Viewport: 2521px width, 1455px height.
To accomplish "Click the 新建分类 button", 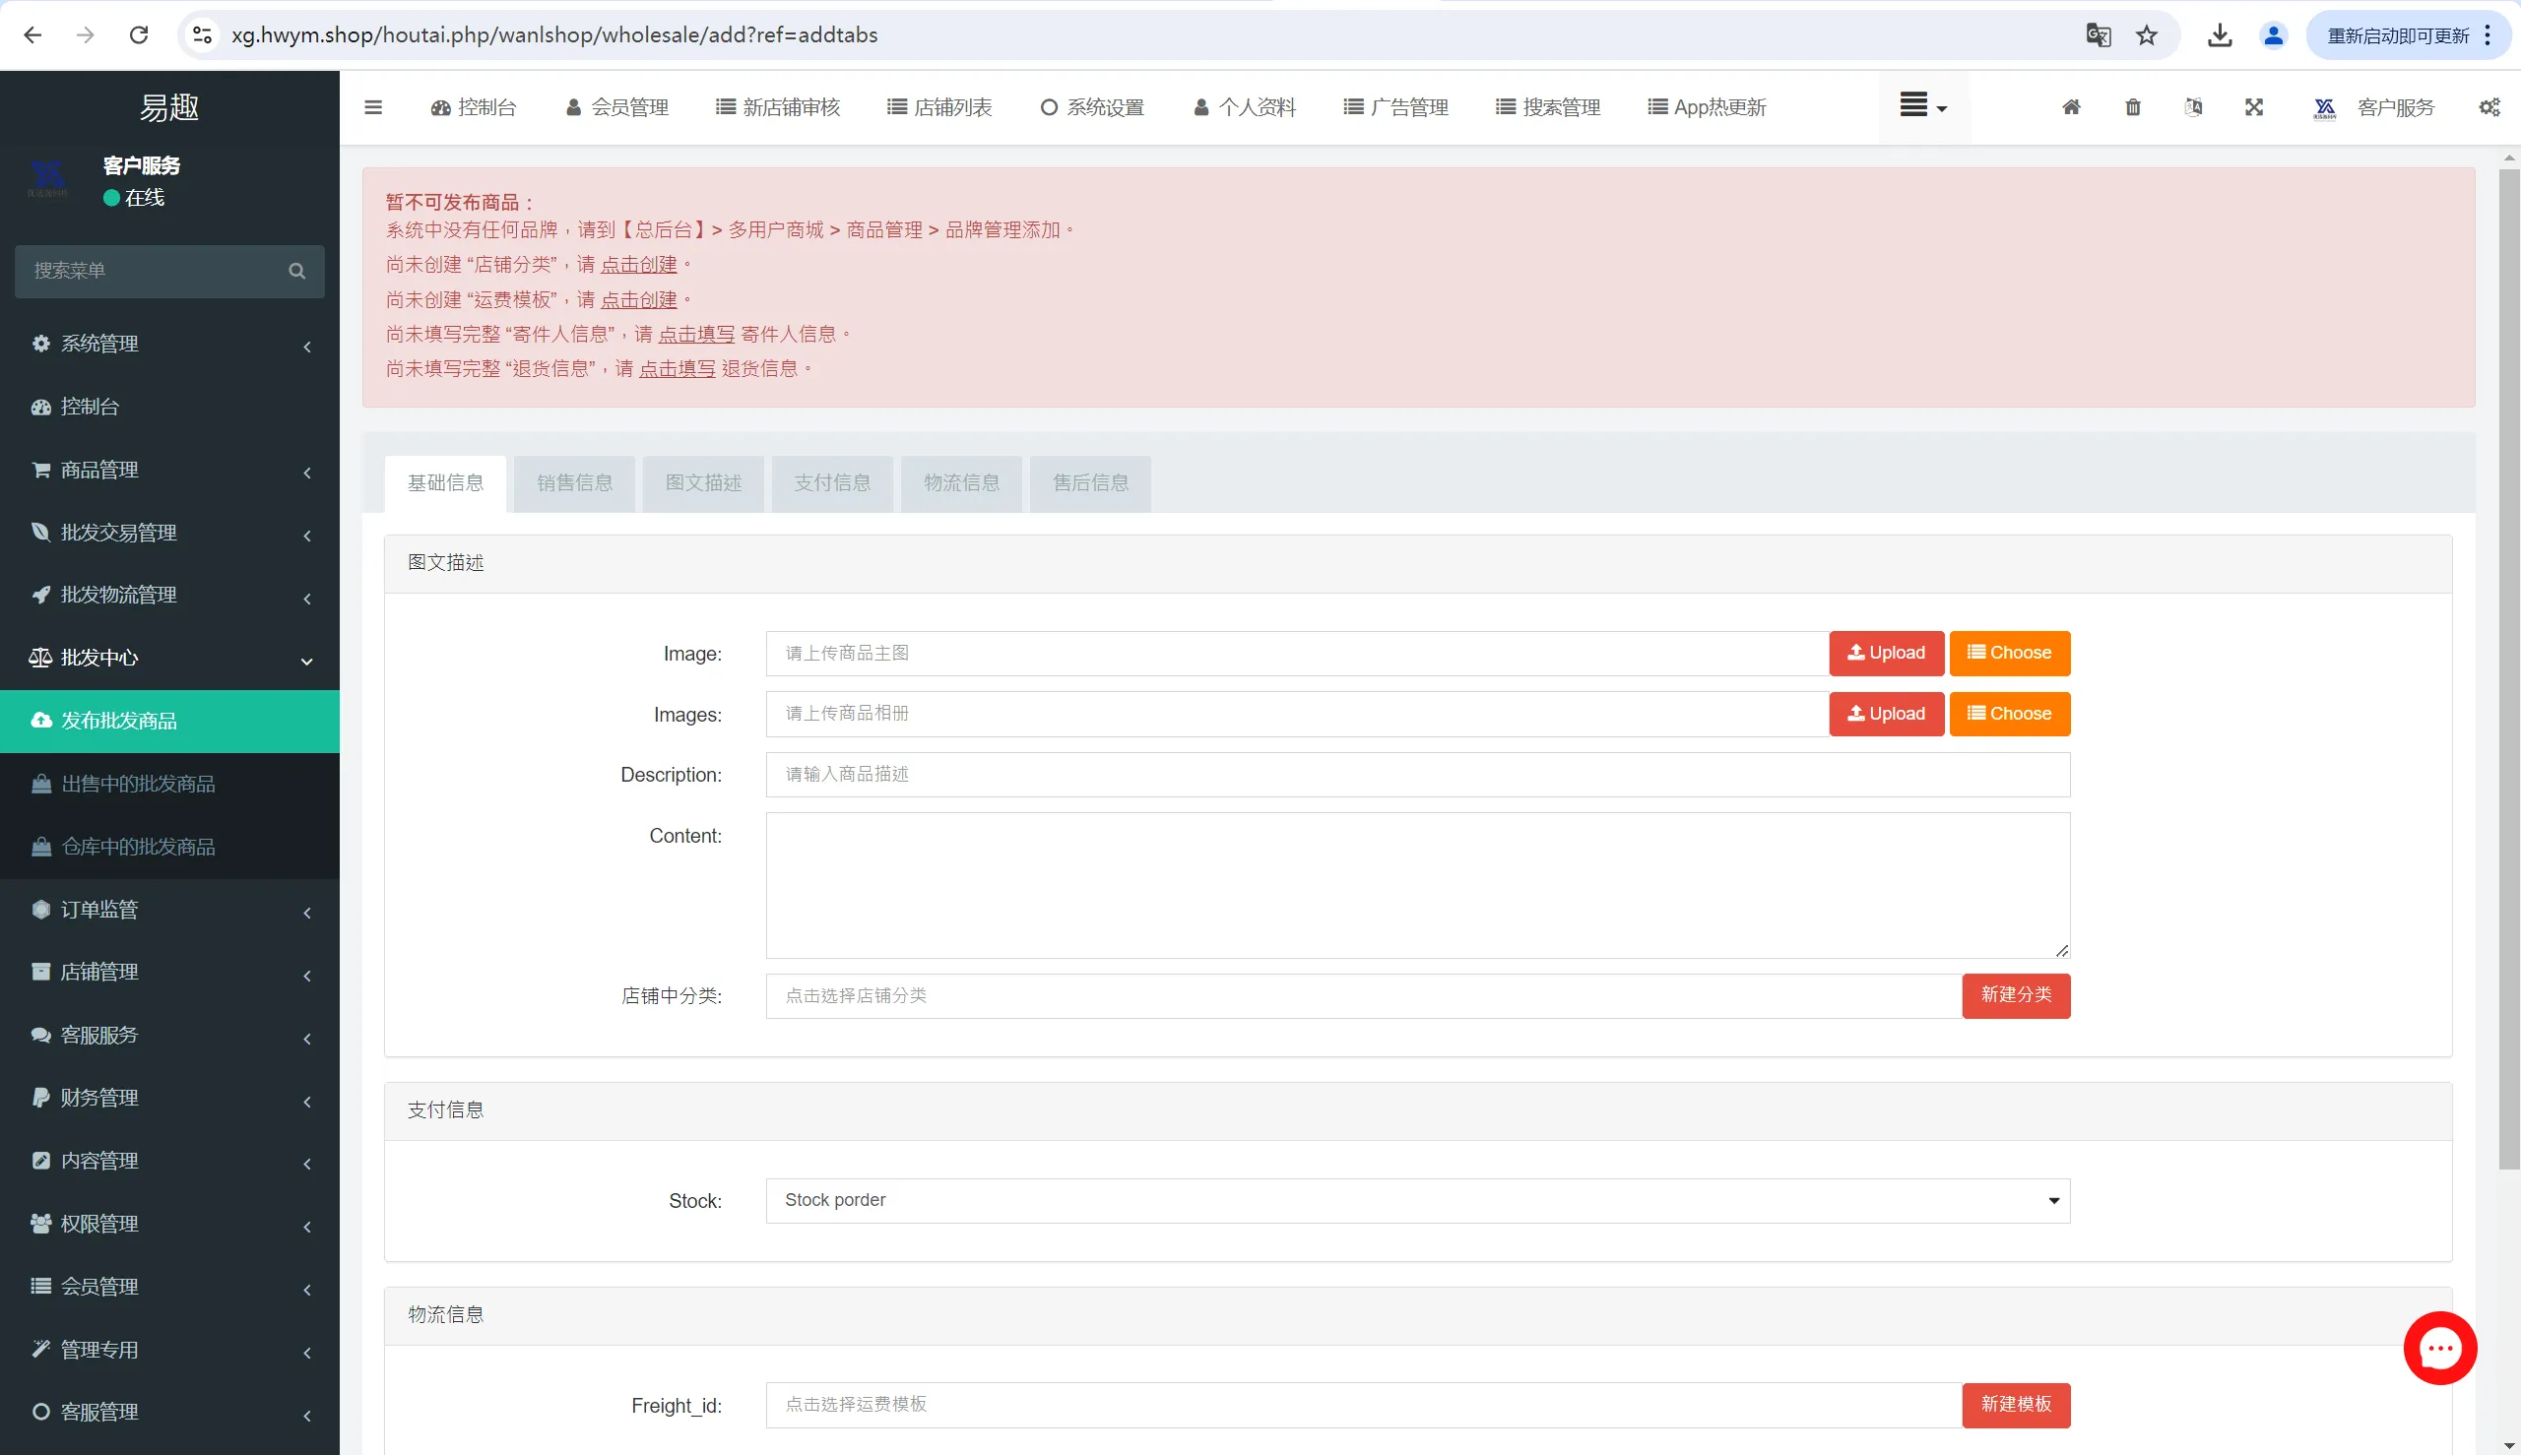I will point(2015,995).
